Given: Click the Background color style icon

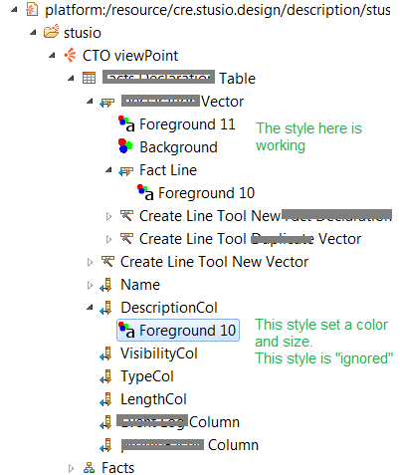Looking at the screenshot, I should click(125, 146).
